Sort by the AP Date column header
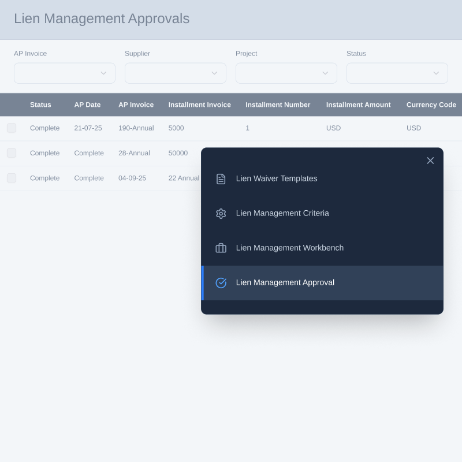 [x=87, y=105]
